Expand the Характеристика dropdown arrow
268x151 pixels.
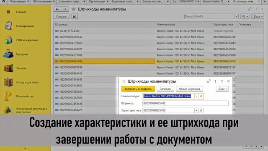pyautogui.click(x=196, y=110)
